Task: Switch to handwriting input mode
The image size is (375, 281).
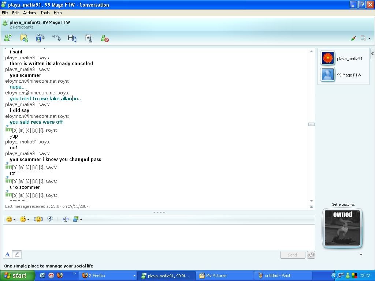Action: [x=17, y=254]
